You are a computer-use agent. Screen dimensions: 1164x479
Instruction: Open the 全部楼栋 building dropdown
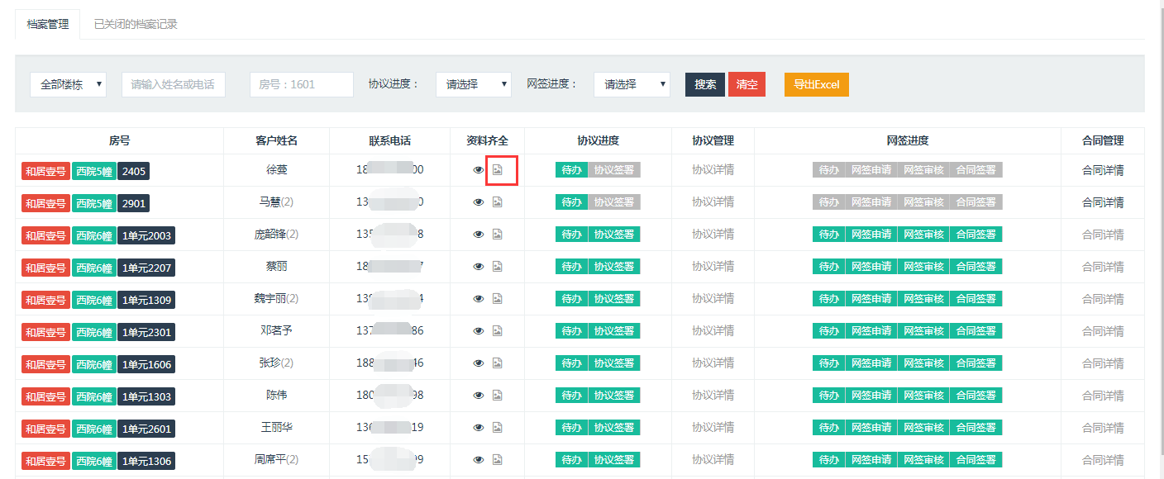point(69,84)
